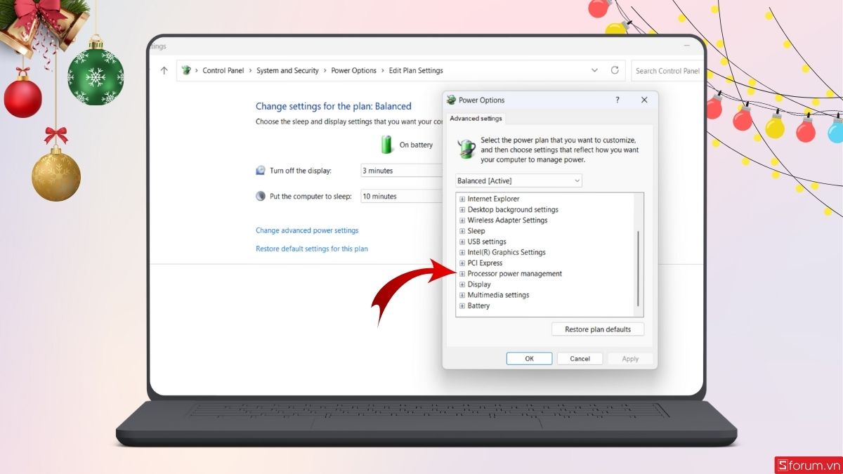Image resolution: width=843 pixels, height=474 pixels.
Task: Expand the PCI Express node
Action: coord(462,263)
